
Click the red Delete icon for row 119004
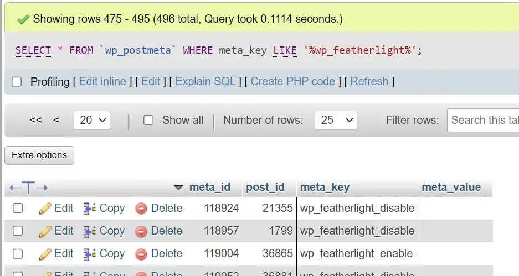[141, 254]
